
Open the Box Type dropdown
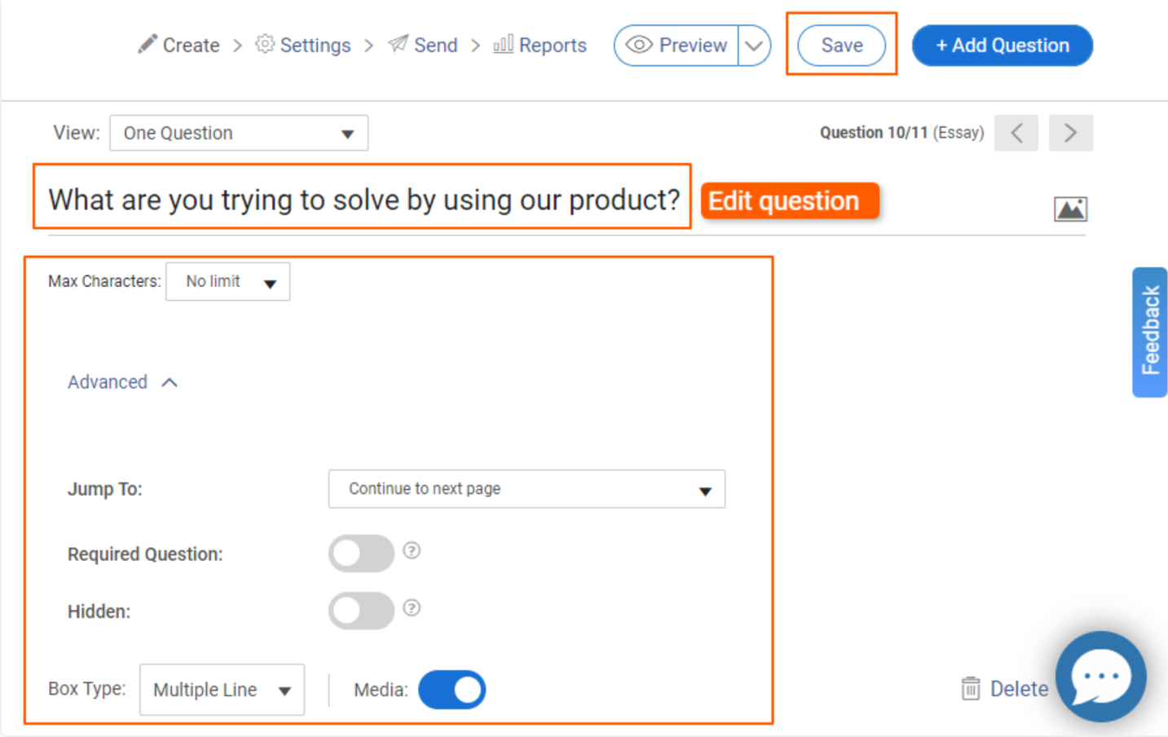[x=222, y=690]
